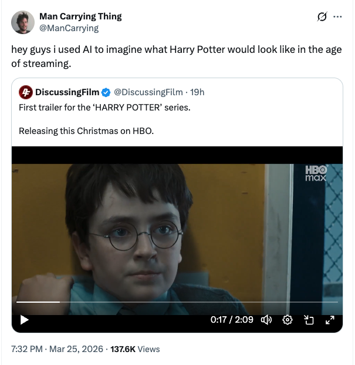Image resolution: width=355 pixels, height=365 pixels.
Task: Mute the video using the speaker icon
Action: (266, 320)
